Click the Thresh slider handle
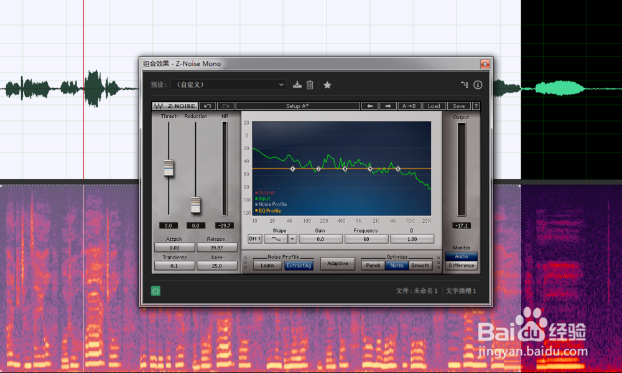This screenshot has height=373, width=622. tap(169, 168)
